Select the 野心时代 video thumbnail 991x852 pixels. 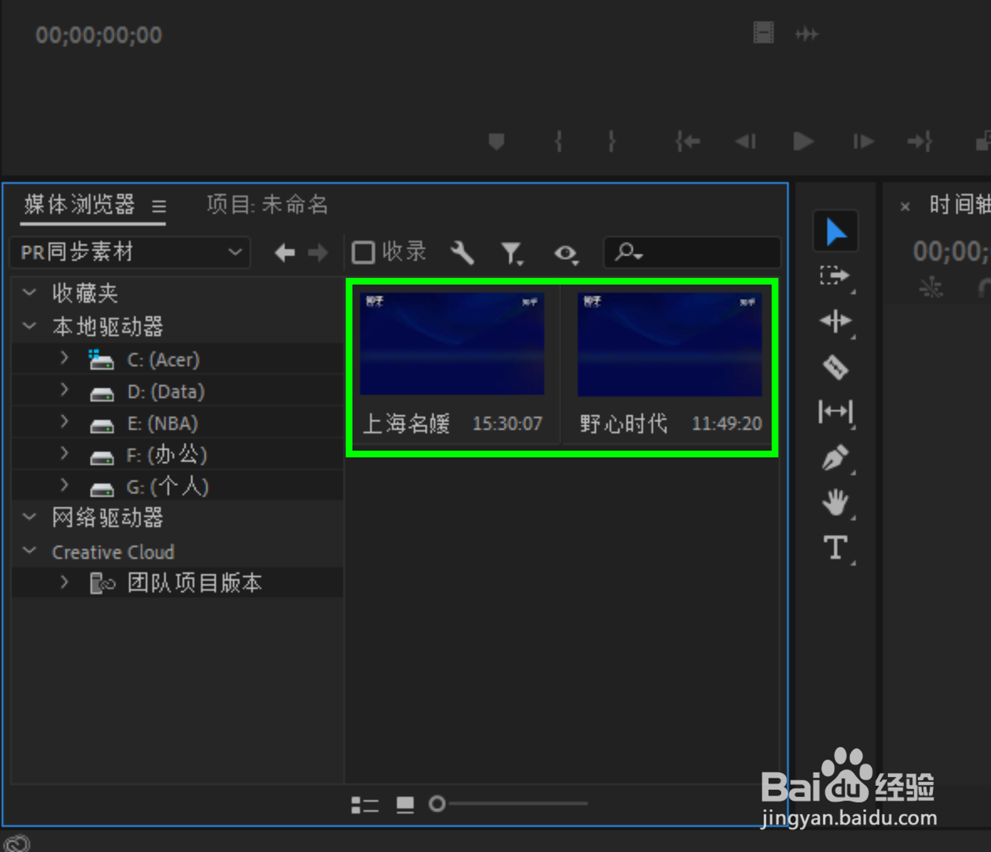coord(669,344)
